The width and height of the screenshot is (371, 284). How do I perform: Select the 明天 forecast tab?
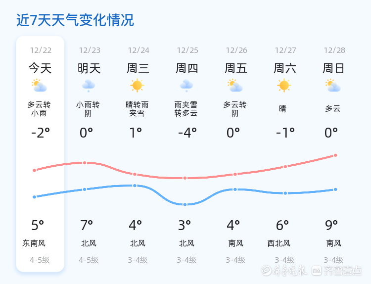(89, 68)
